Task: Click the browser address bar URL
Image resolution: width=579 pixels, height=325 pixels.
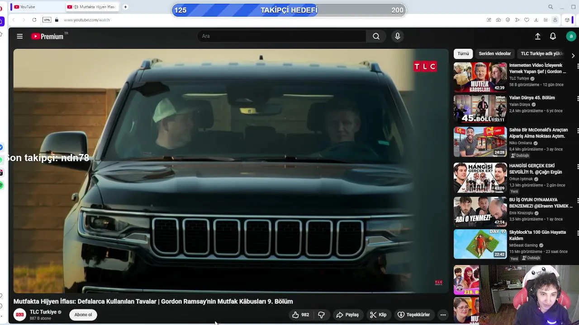Action: (87, 20)
